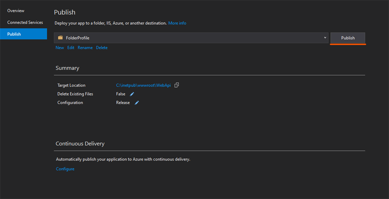Open the FolderProfile profile selector
Screen dimensions: 389x199
pos(190,38)
